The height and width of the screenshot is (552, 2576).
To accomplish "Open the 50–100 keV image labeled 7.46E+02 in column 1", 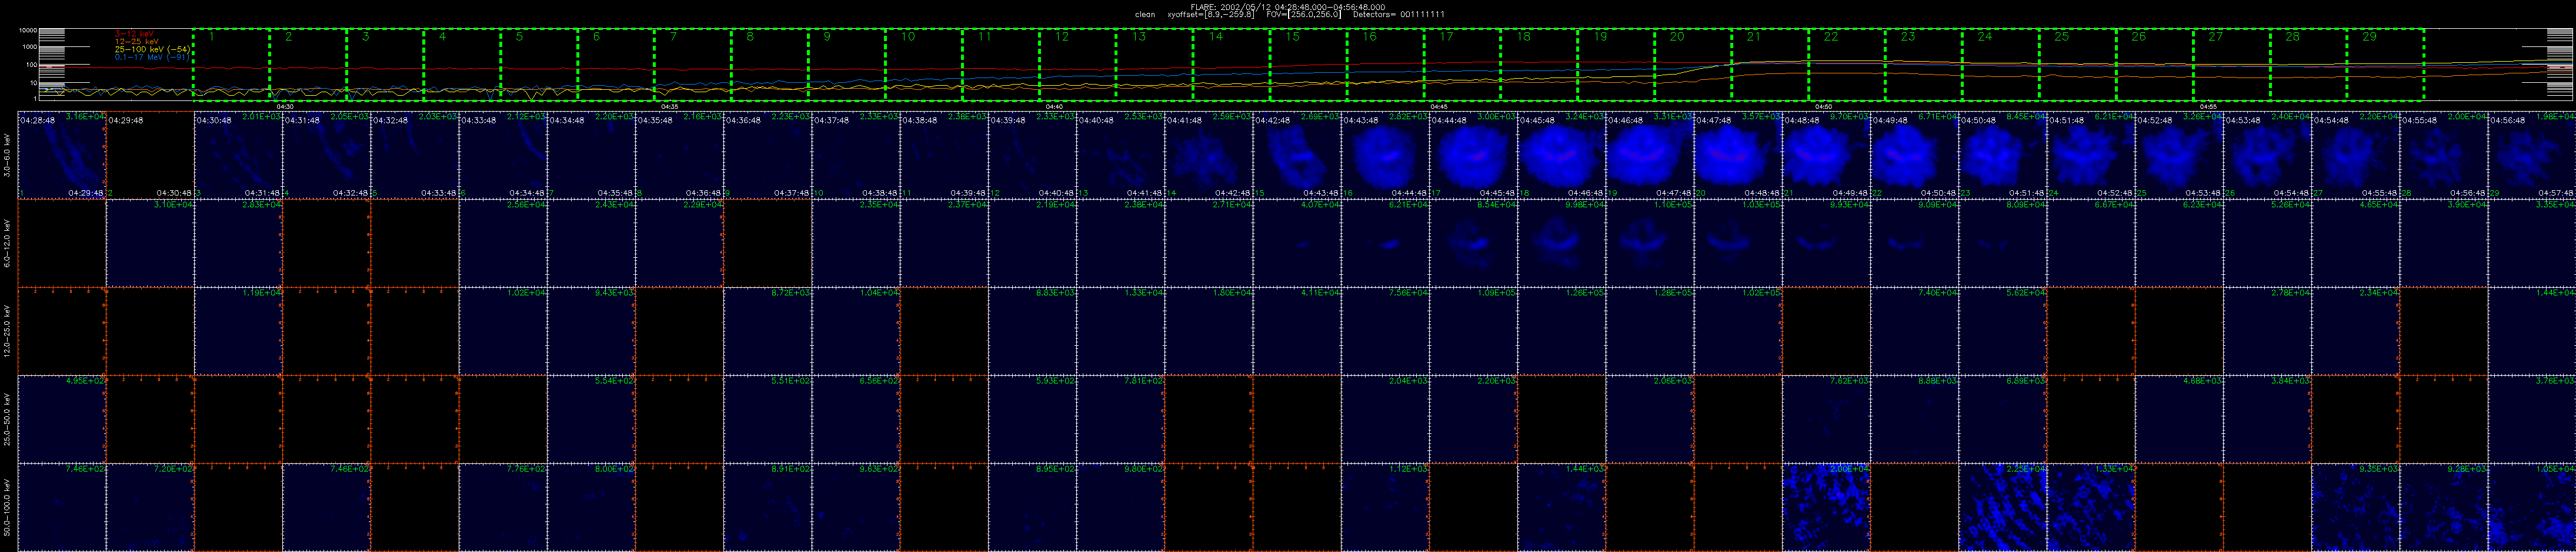I will pos(62,506).
